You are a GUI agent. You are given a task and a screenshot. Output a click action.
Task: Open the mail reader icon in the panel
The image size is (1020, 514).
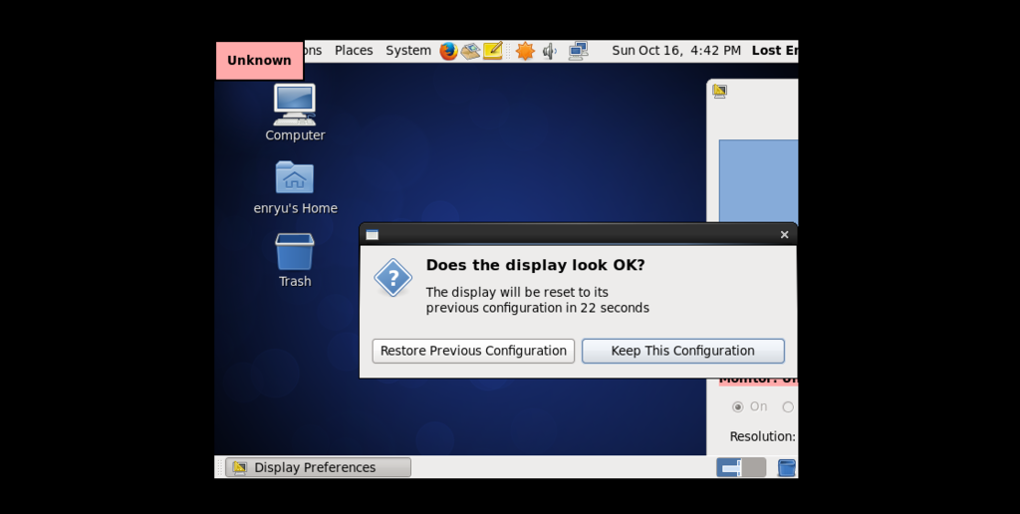click(x=470, y=51)
